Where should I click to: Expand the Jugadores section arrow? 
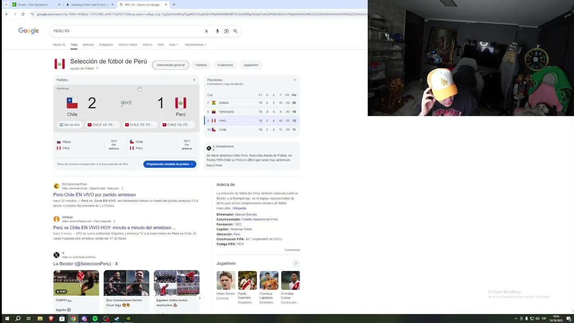click(296, 263)
